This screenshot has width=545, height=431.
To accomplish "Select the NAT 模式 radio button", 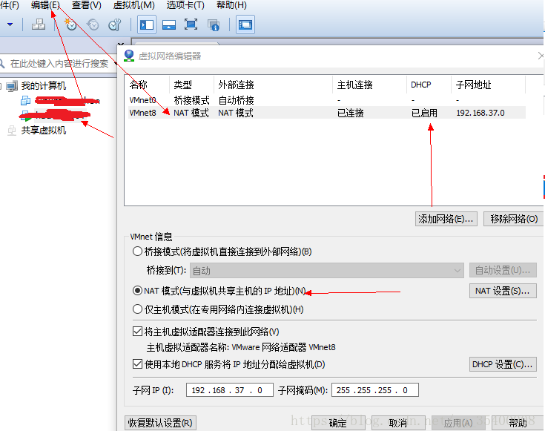I will pyautogui.click(x=137, y=291).
